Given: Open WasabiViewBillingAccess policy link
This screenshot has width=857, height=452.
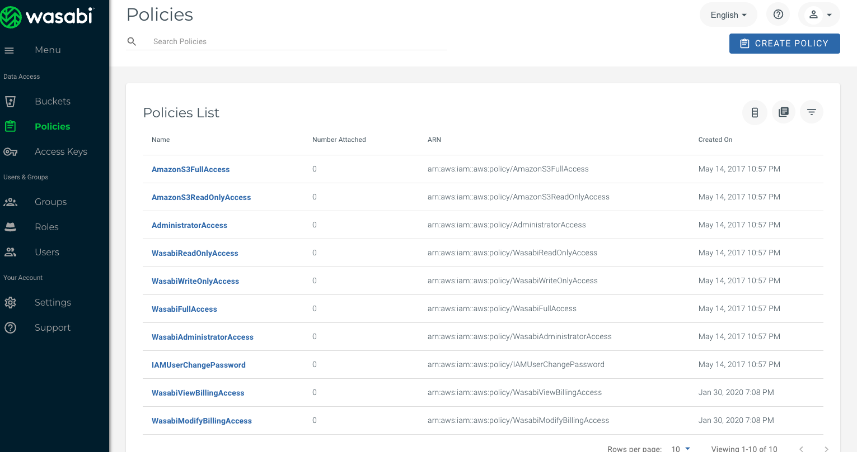Looking at the screenshot, I should click(198, 393).
